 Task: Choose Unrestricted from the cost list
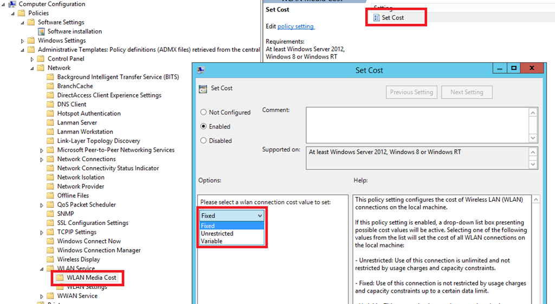[x=217, y=234]
